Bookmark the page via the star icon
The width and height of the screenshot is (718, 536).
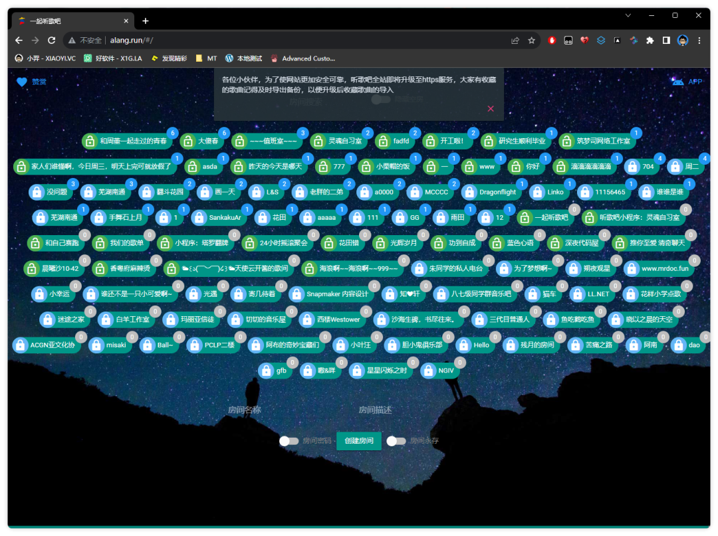pyautogui.click(x=532, y=41)
